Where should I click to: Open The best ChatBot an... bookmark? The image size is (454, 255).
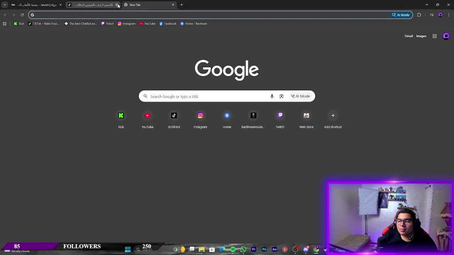coord(81,24)
